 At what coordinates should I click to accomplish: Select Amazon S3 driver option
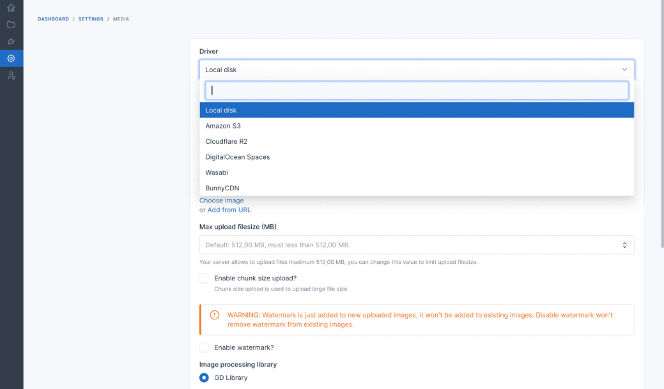(x=417, y=126)
